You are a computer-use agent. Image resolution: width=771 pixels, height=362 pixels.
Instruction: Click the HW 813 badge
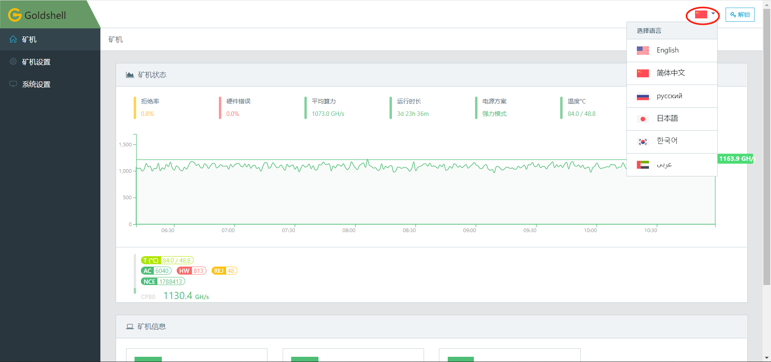pyautogui.click(x=192, y=271)
